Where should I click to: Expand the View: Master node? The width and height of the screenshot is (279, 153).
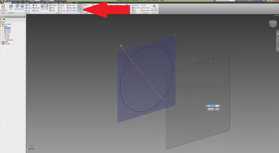(1, 24)
